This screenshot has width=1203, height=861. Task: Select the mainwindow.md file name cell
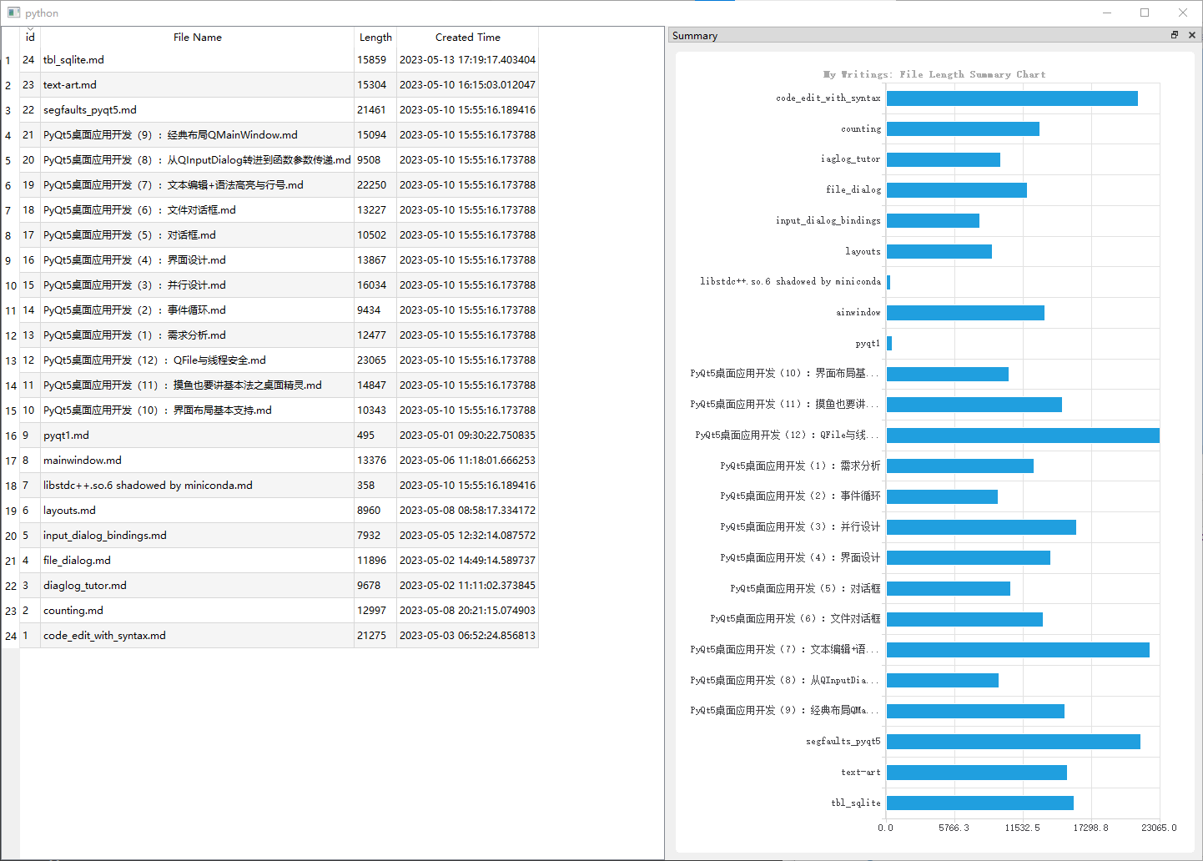coord(198,461)
